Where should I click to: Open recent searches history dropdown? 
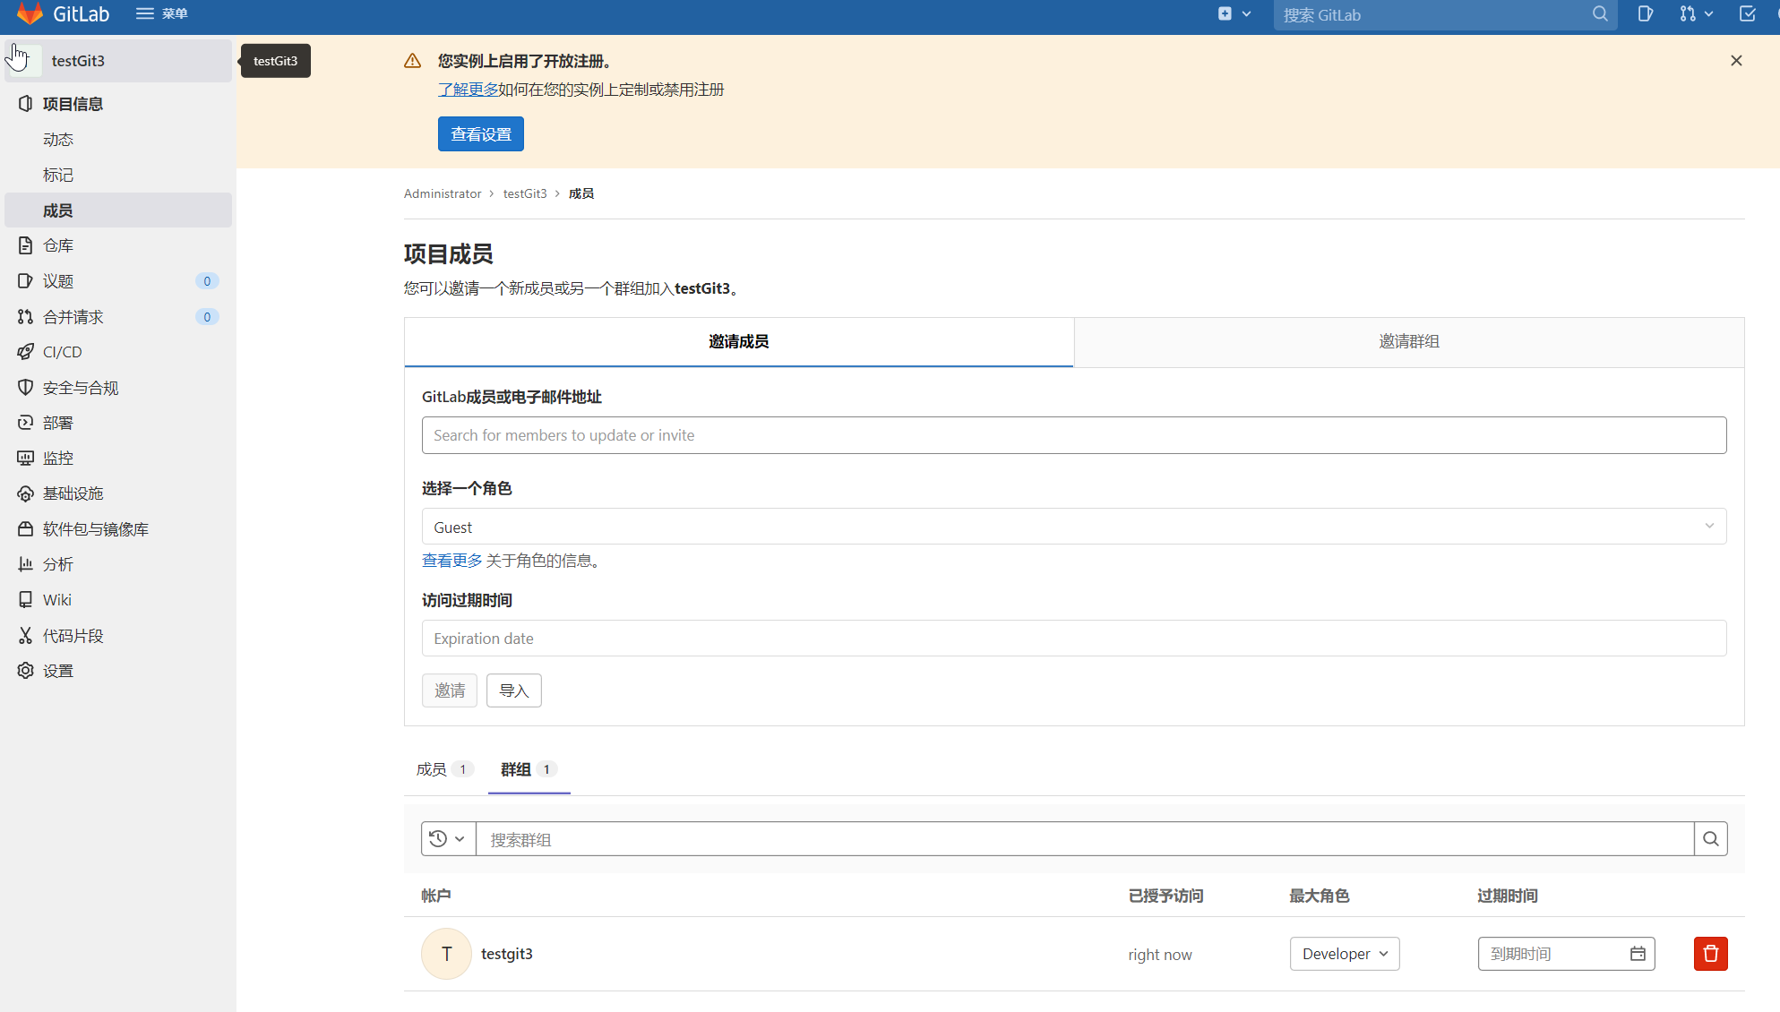click(448, 839)
